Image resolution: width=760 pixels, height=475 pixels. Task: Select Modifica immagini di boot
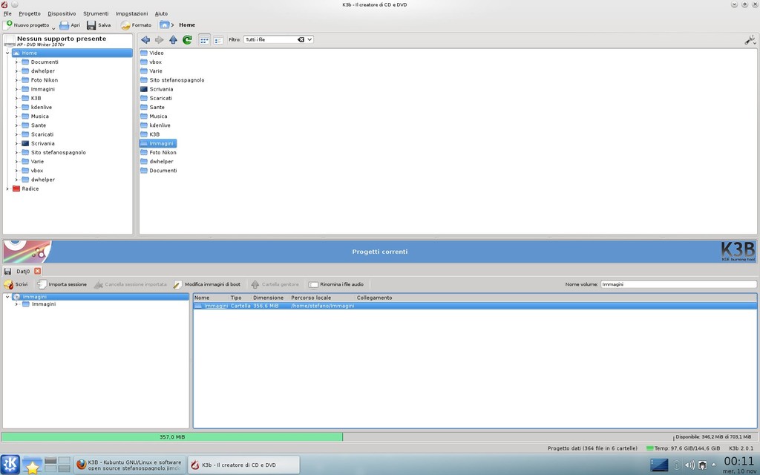pos(206,284)
